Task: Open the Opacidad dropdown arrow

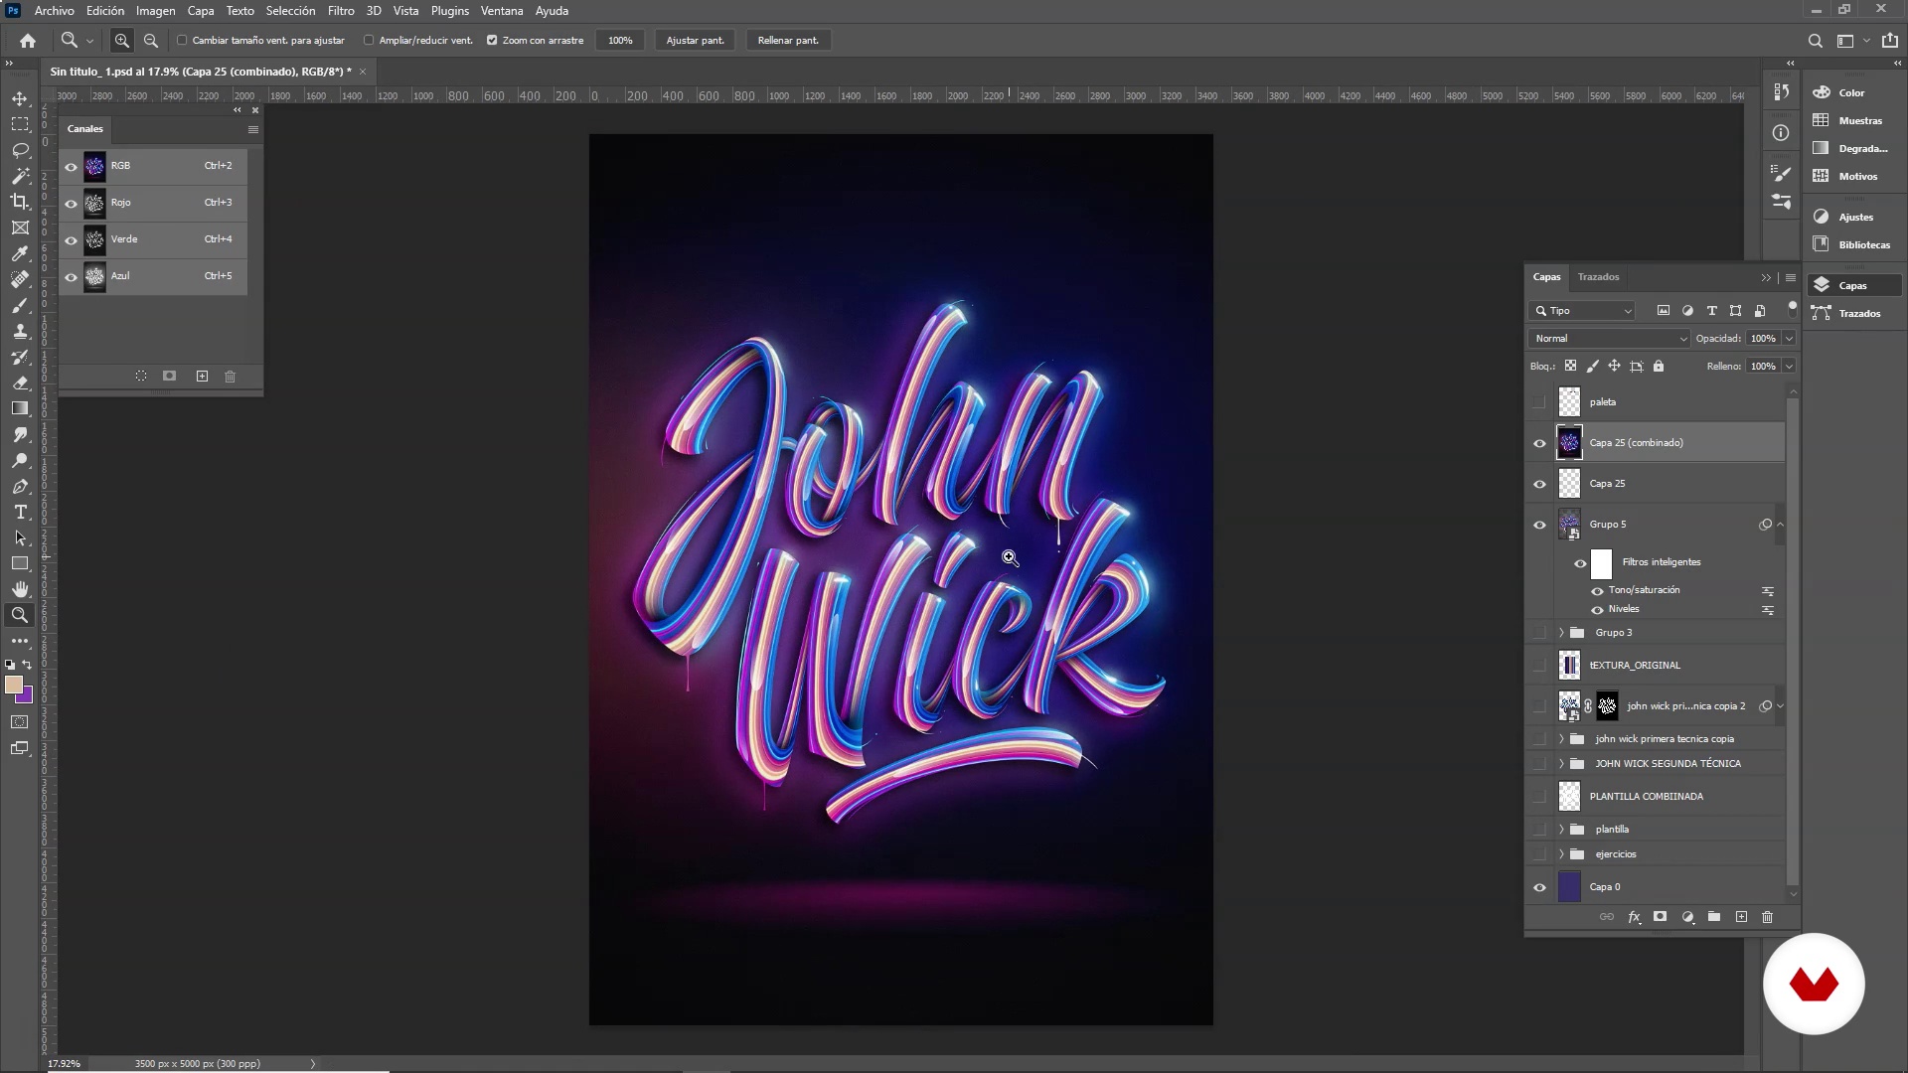Action: click(x=1789, y=339)
